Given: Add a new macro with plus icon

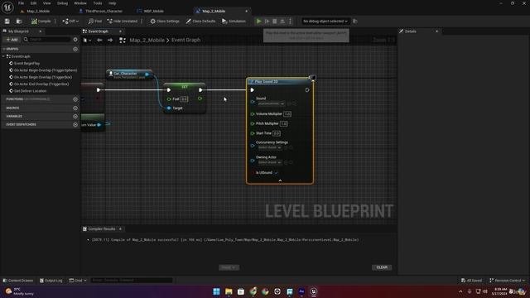Looking at the screenshot, I should 75,108.
